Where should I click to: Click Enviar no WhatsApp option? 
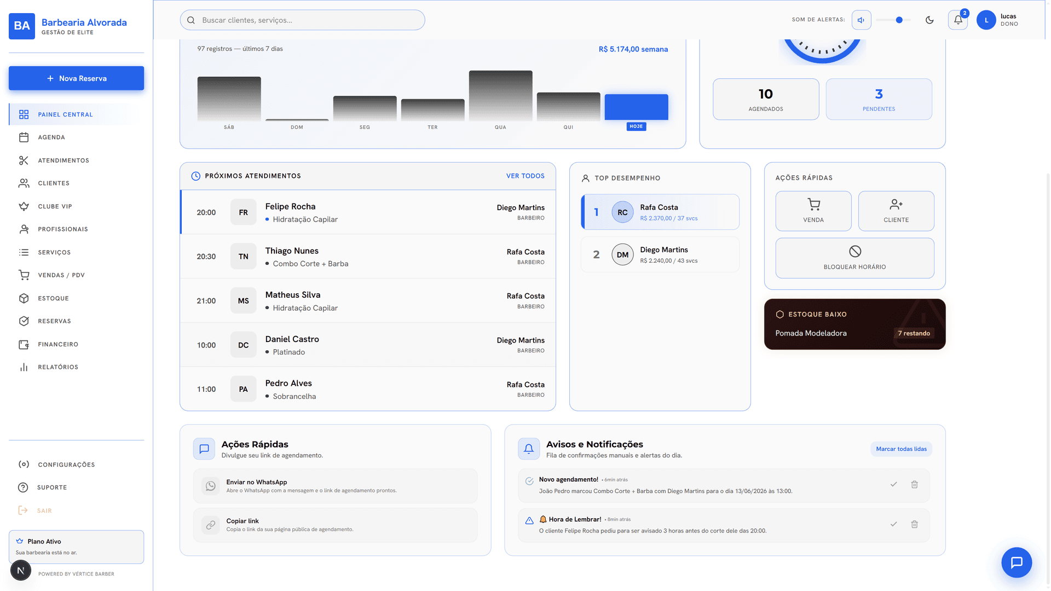335,486
